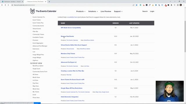Expand the Support menu
This screenshot has height=104, width=186.
click(x=118, y=12)
